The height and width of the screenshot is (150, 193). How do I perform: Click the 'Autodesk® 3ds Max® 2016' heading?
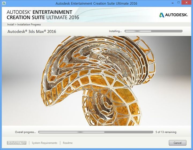pyautogui.click(x=32, y=32)
